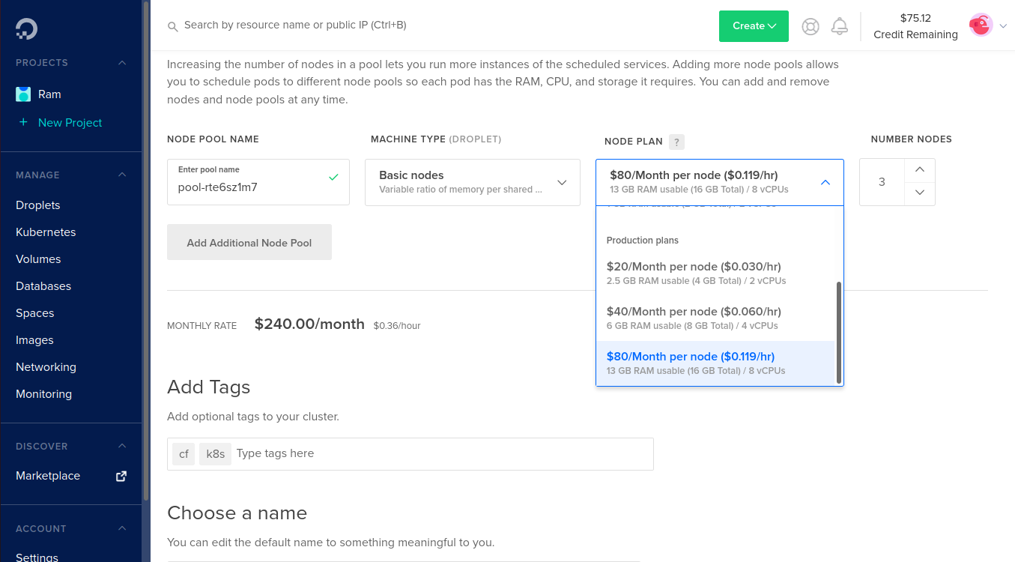Click the Node Plan help question mark
The image size is (1015, 562).
tap(676, 142)
